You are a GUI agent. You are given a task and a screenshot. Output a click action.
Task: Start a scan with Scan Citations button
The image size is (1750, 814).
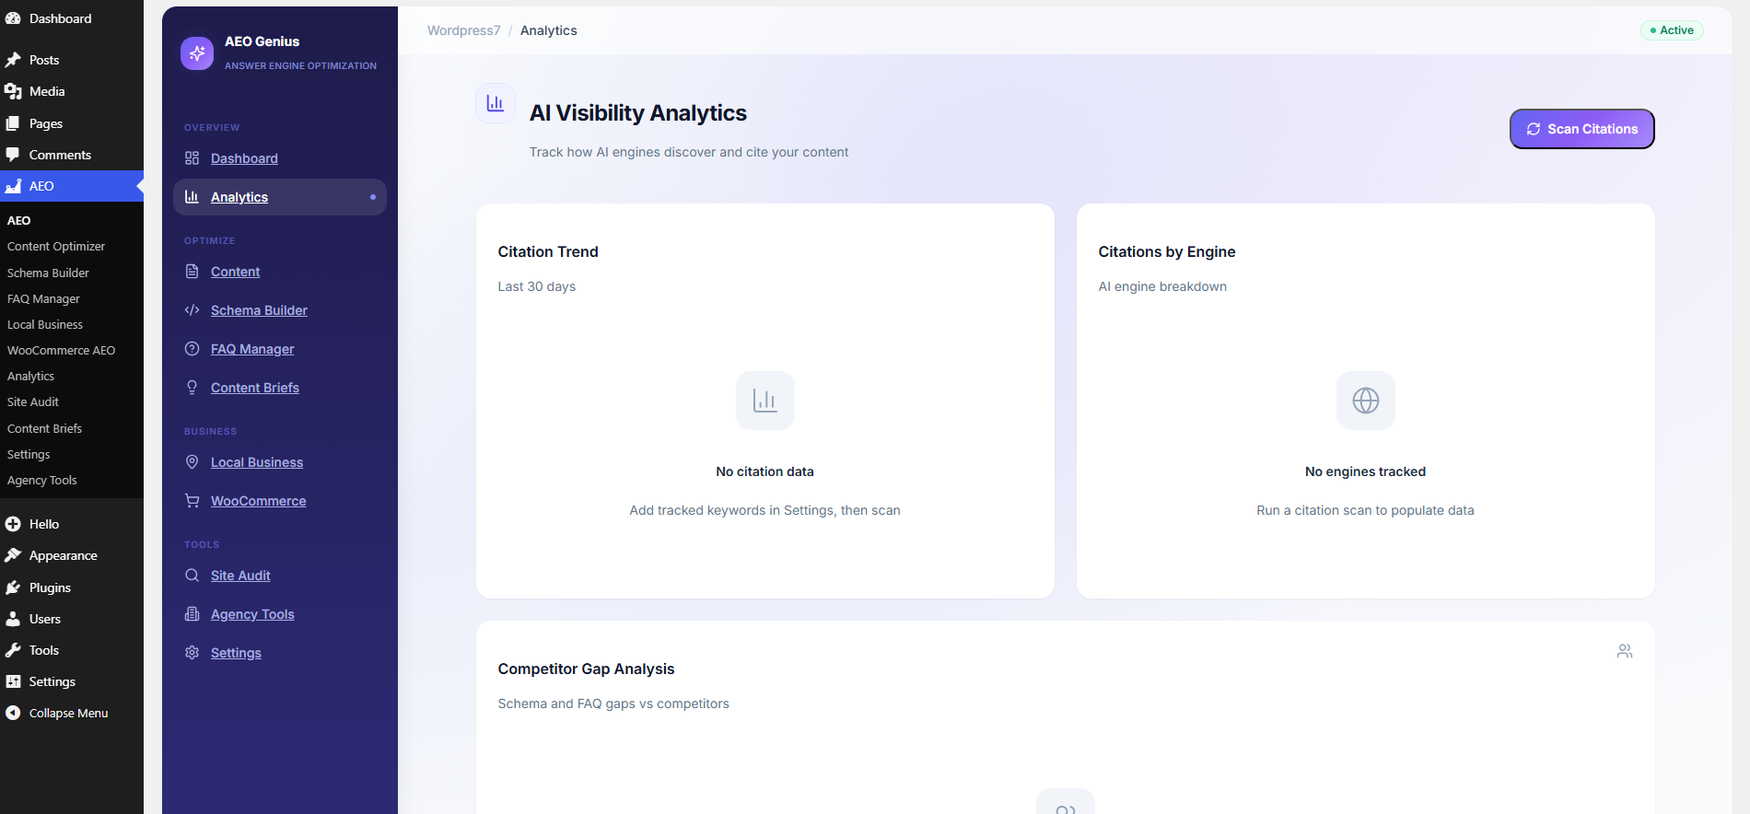point(1582,129)
